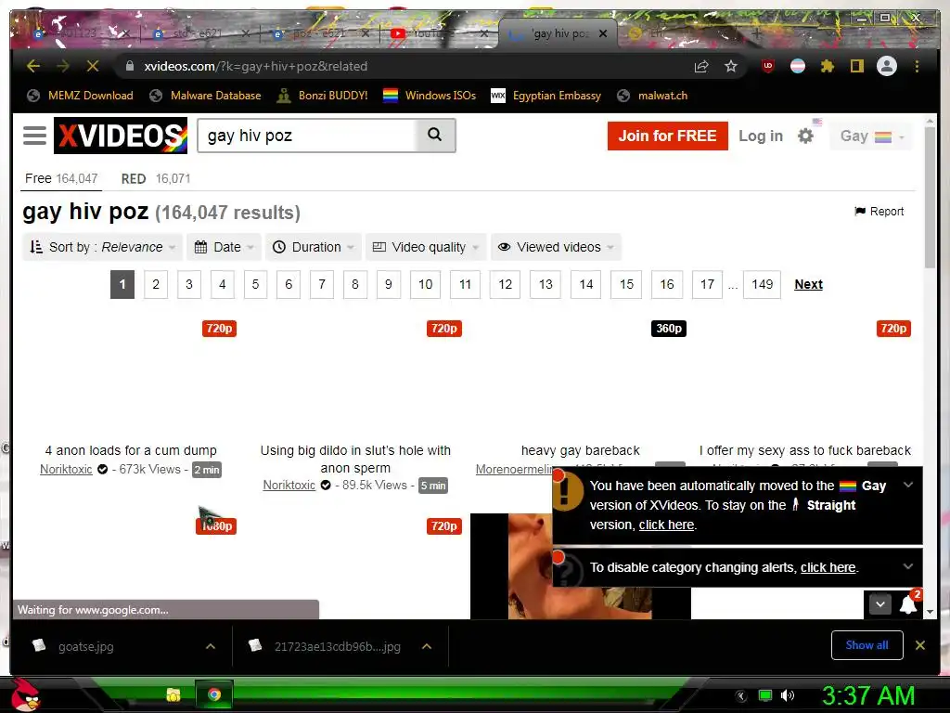Screen dimensions: 950x713
Task: Collapse the 'automatically moved' alert chevron
Action: (907, 485)
